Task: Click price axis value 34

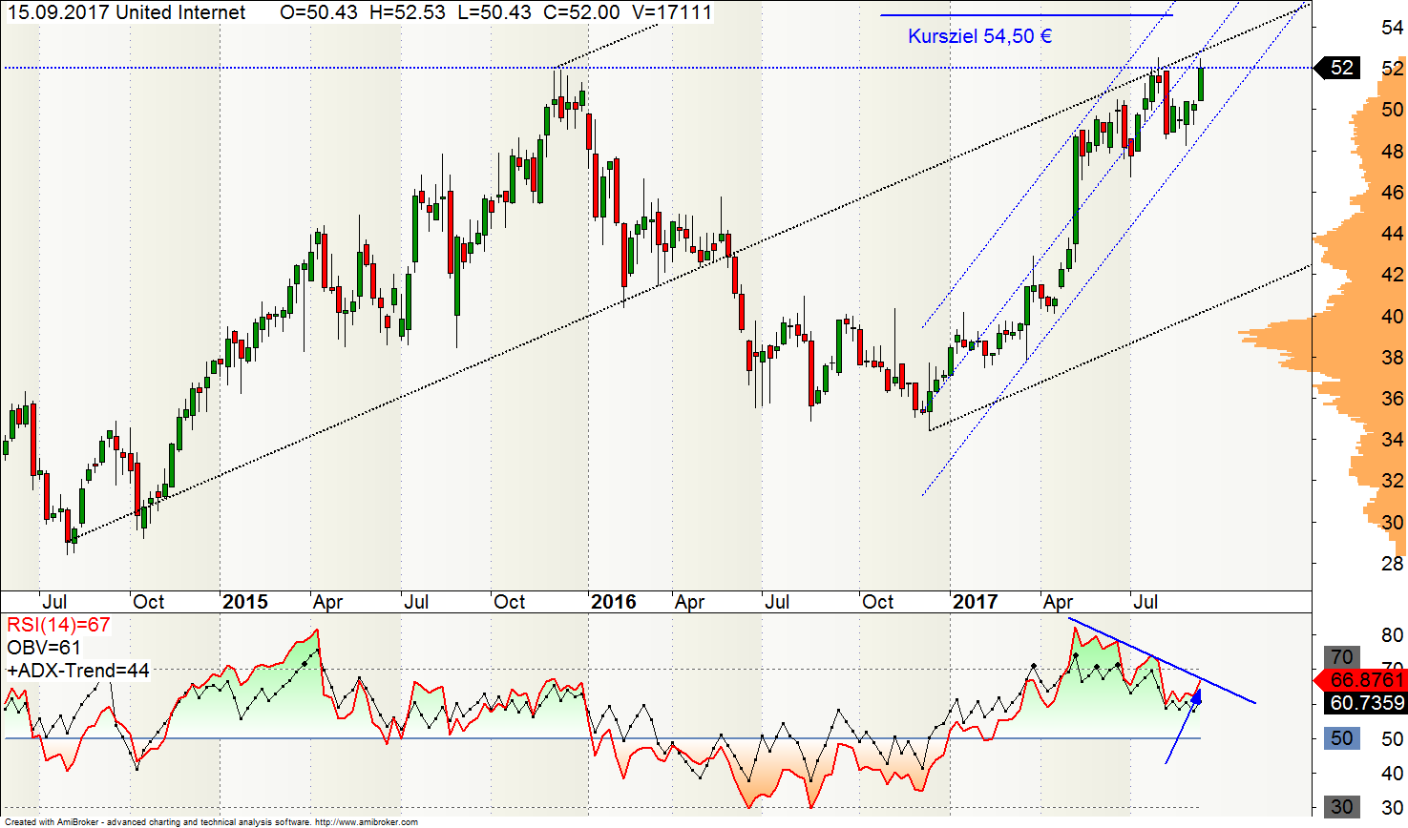Action: [1392, 440]
